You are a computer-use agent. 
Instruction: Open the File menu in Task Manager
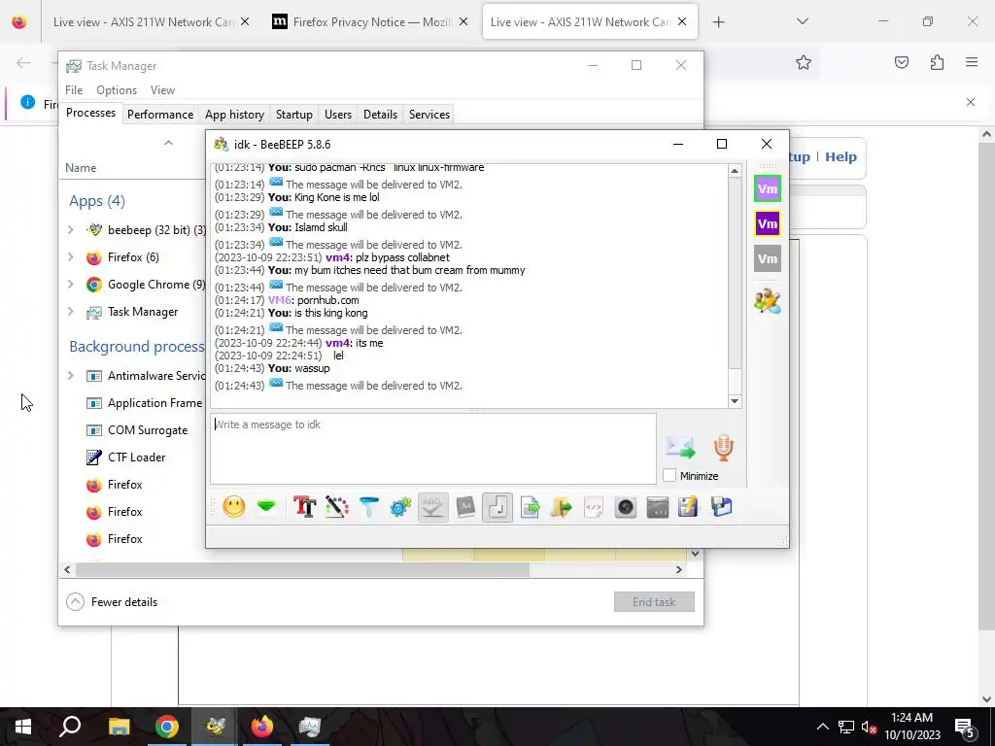click(74, 90)
